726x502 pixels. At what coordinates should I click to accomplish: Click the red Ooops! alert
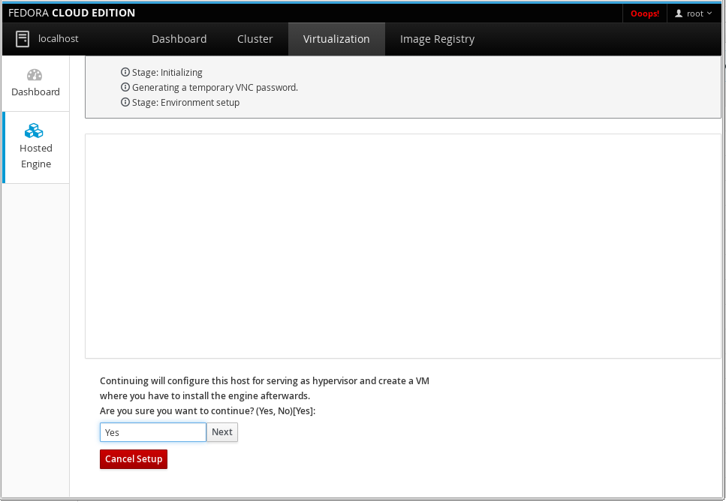tap(645, 14)
